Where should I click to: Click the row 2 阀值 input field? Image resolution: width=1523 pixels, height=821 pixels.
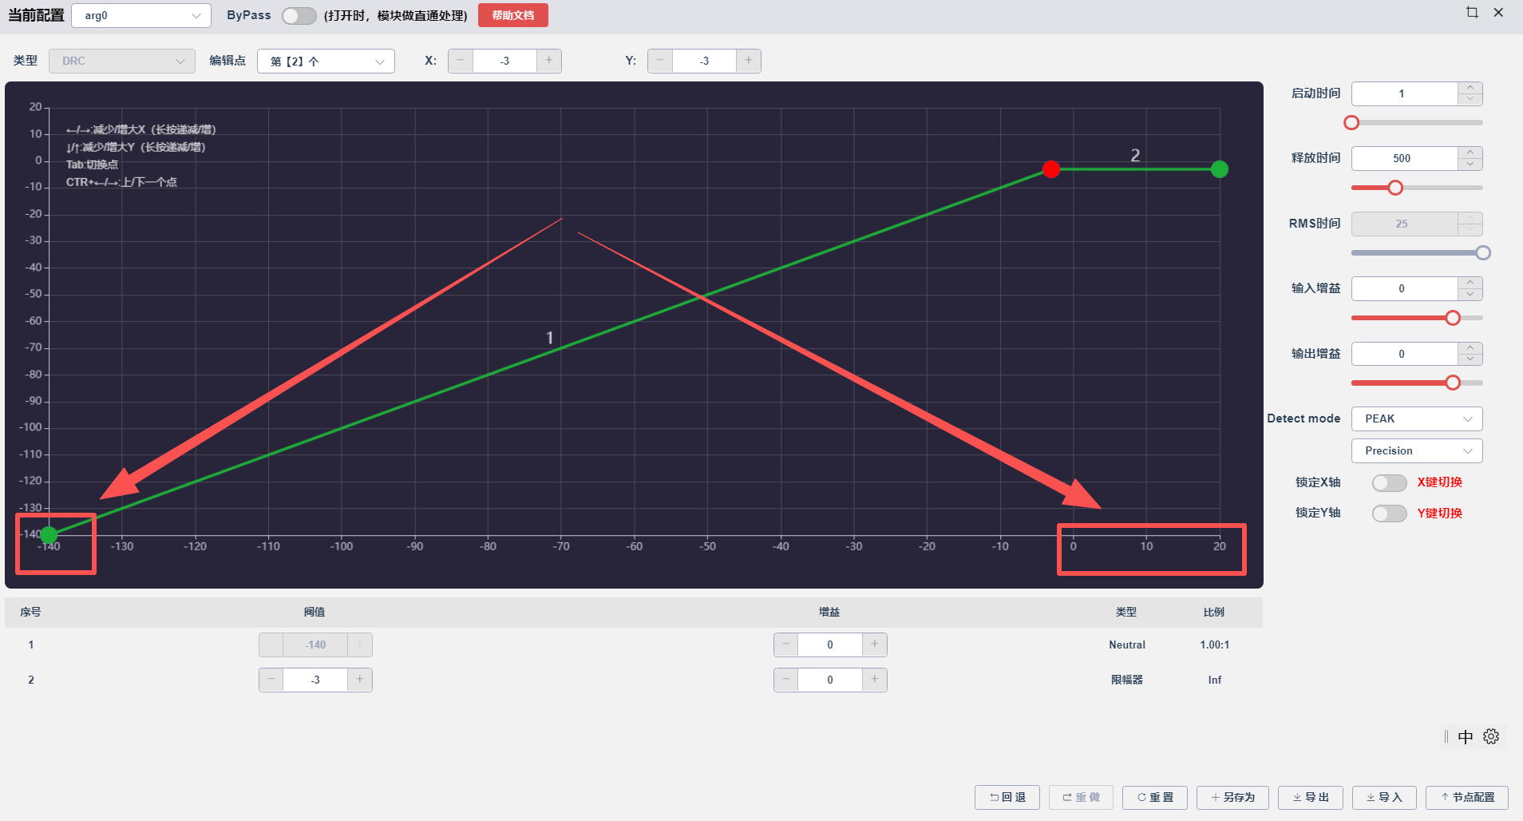[x=315, y=680]
